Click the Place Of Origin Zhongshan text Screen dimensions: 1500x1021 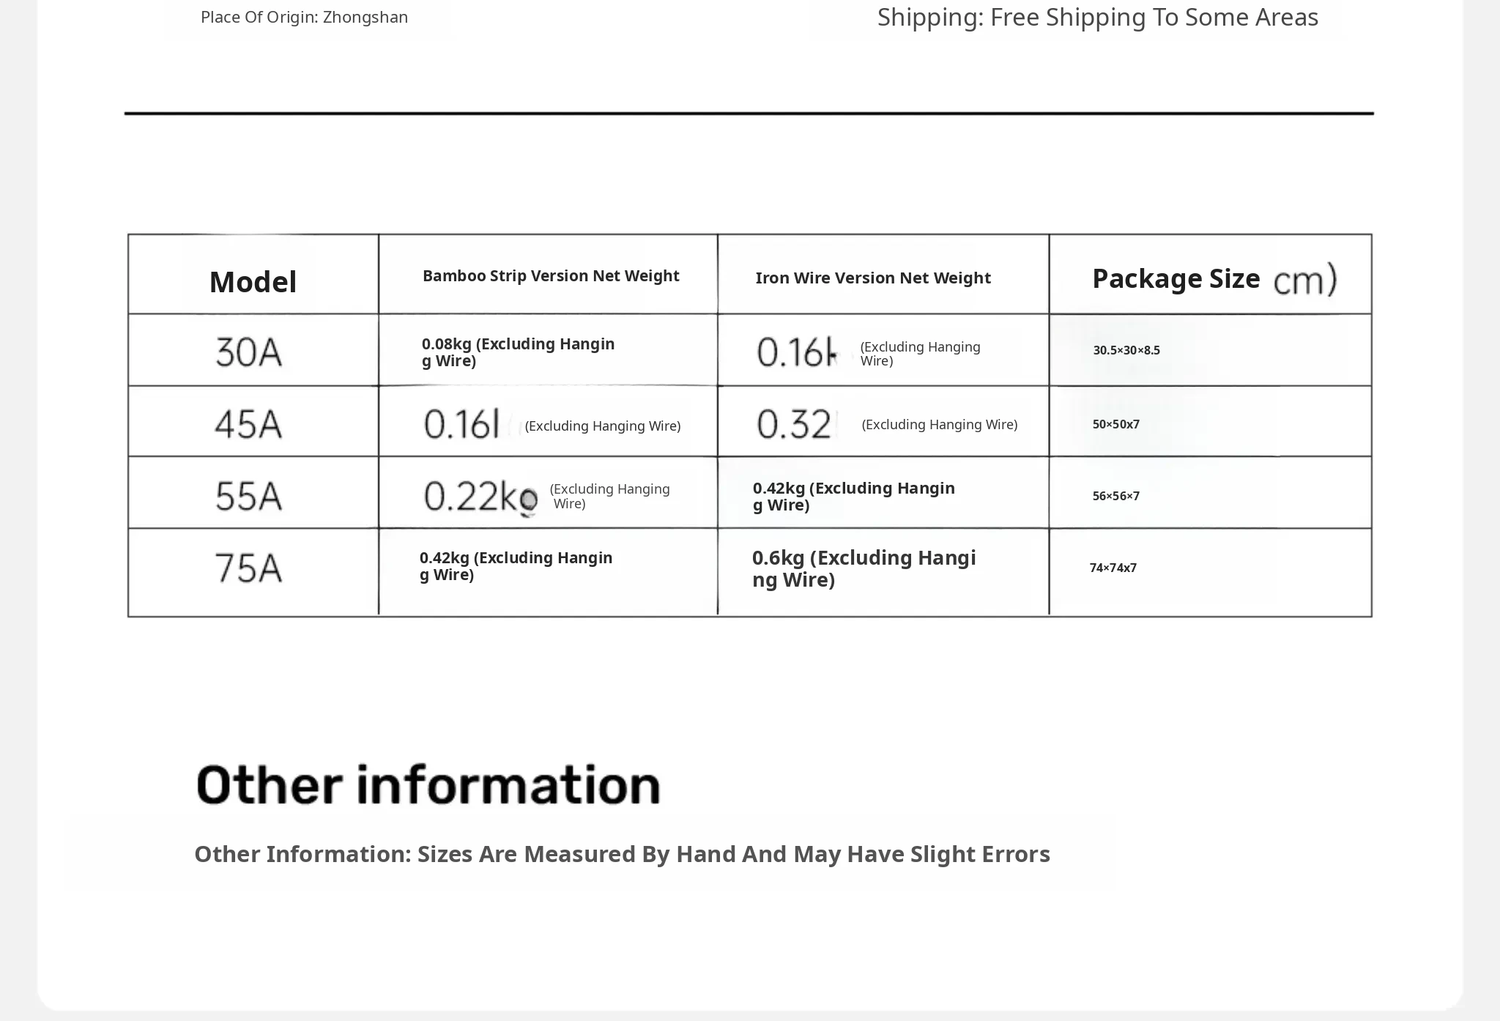(304, 18)
